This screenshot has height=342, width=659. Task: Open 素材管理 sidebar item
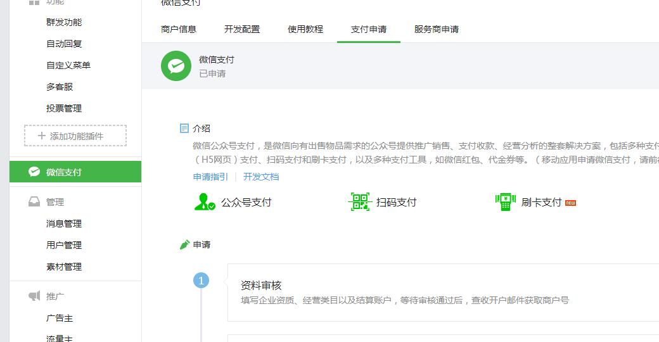[x=64, y=267]
